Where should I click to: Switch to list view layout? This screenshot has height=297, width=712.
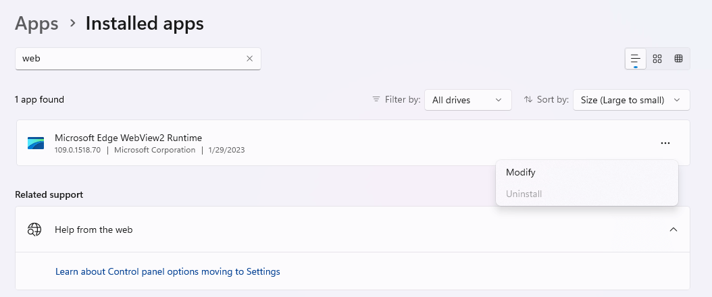[635, 59]
